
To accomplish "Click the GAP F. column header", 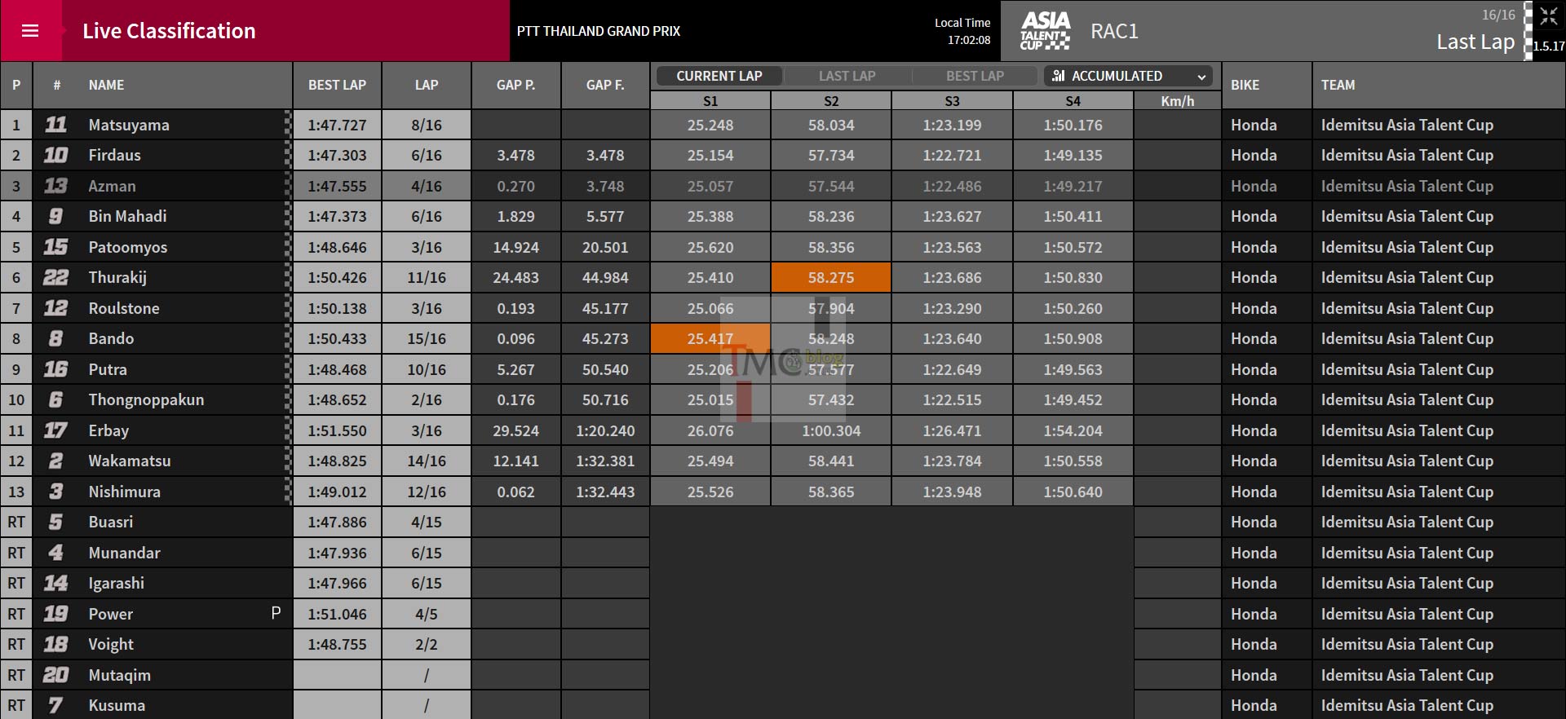I will [605, 85].
